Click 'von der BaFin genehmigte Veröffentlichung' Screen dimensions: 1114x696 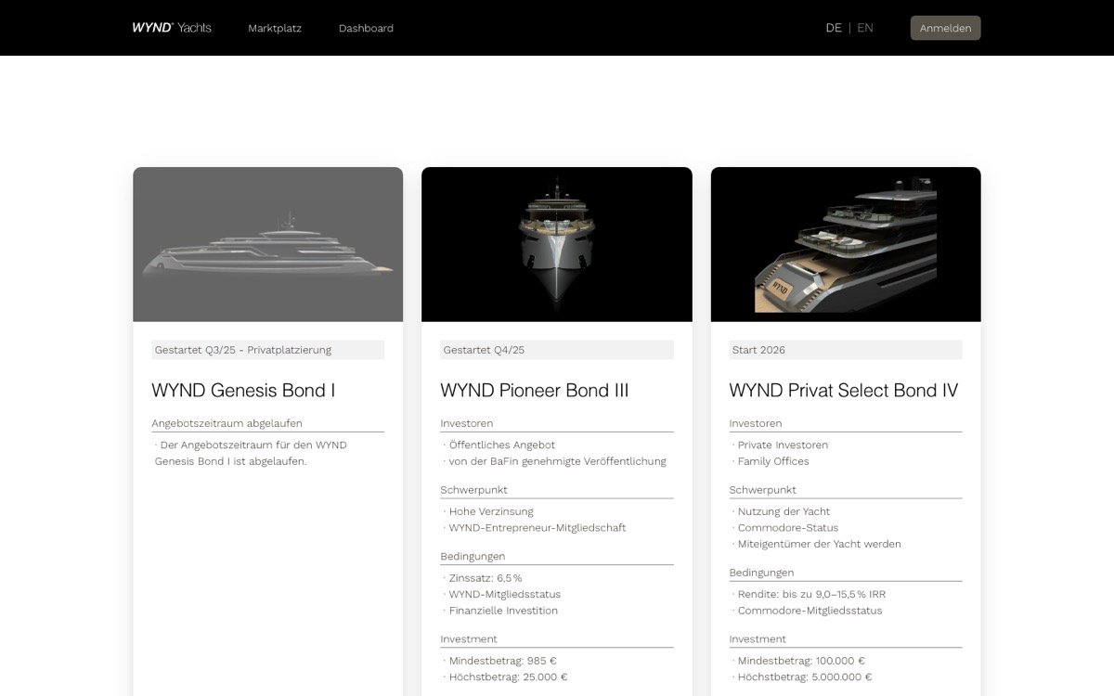[558, 461]
